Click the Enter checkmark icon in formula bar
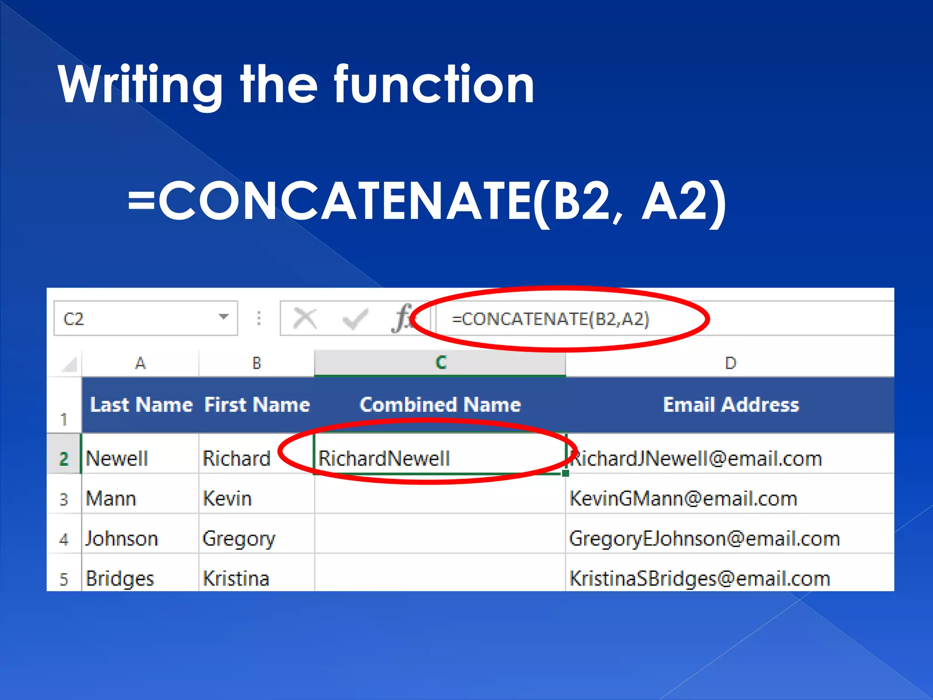Image resolution: width=933 pixels, height=700 pixels. [x=355, y=319]
